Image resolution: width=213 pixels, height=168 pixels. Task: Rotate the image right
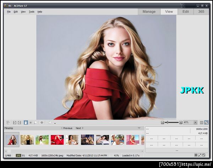click(x=20, y=123)
